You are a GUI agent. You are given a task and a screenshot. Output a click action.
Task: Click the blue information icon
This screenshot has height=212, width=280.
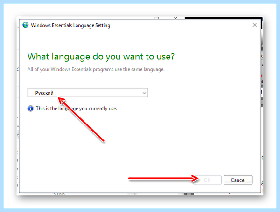coord(30,108)
